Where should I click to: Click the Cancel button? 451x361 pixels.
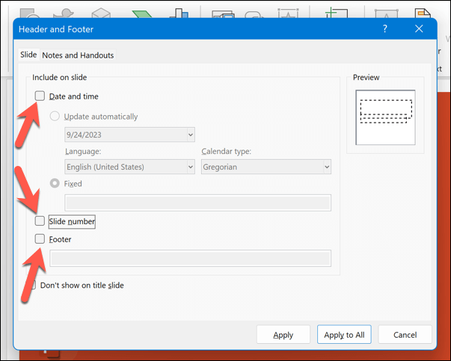(x=405, y=335)
